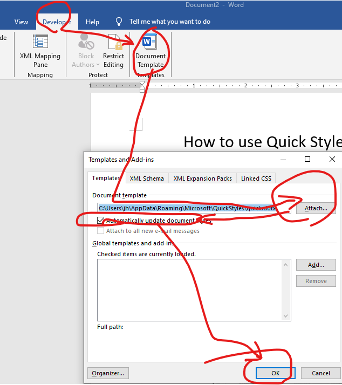This screenshot has height=385, width=342.
Task: Maximize the Templates and Add-ins dialog
Action: click(x=307, y=160)
